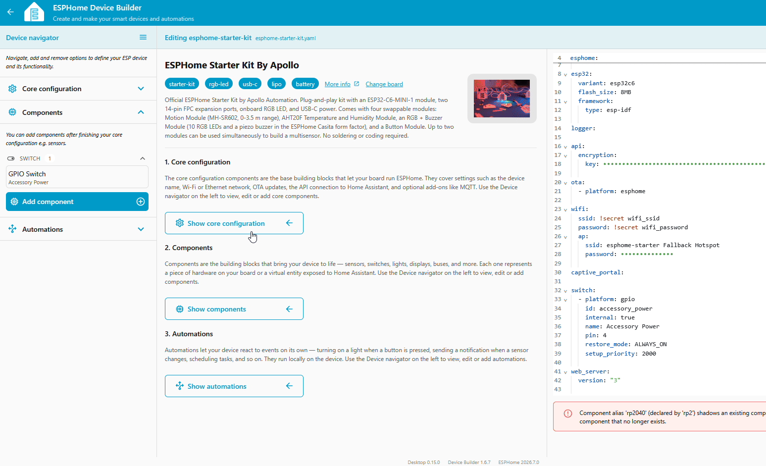
Task: Click the variant esp32c6 line
Action: (607, 83)
